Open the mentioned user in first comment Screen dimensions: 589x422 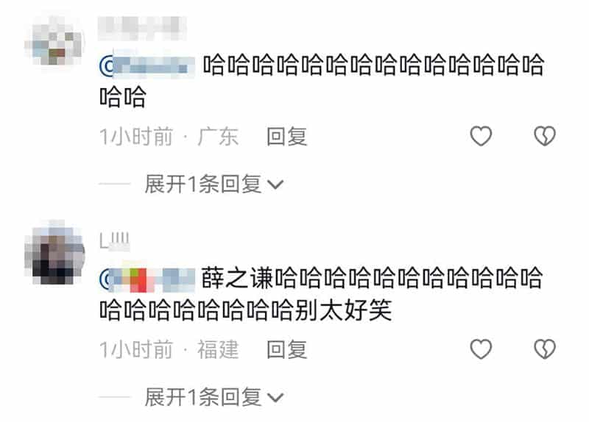pos(147,66)
